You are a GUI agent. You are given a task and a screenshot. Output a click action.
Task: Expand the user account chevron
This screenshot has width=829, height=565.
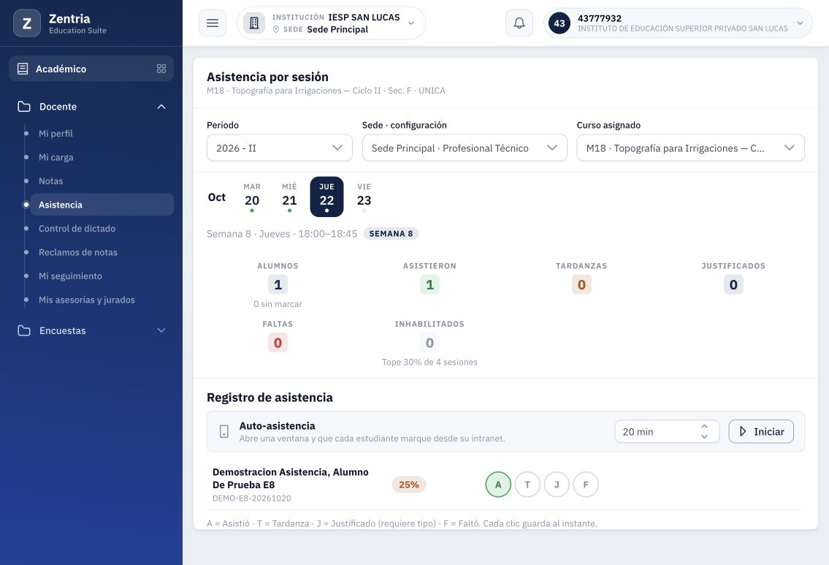click(800, 23)
